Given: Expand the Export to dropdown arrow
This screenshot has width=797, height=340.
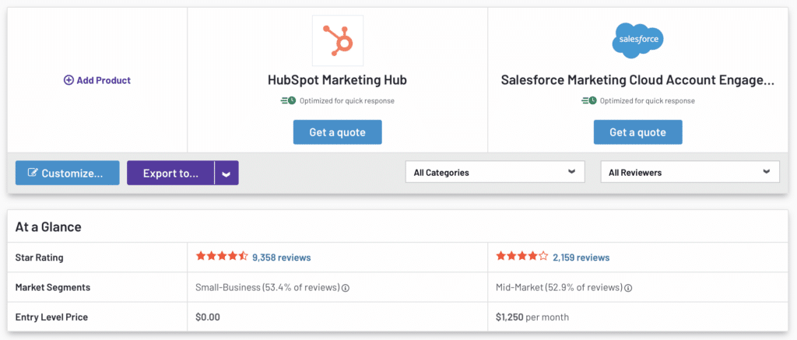Looking at the screenshot, I should 226,173.
